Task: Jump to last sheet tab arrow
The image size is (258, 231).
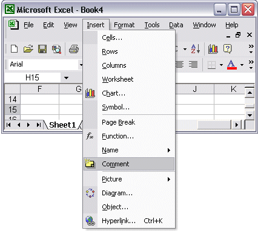Action: click(39, 125)
